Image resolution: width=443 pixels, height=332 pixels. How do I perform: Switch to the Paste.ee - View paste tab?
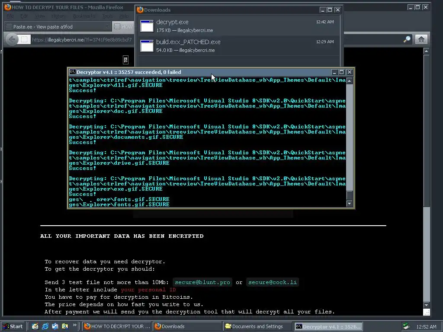pos(58,27)
